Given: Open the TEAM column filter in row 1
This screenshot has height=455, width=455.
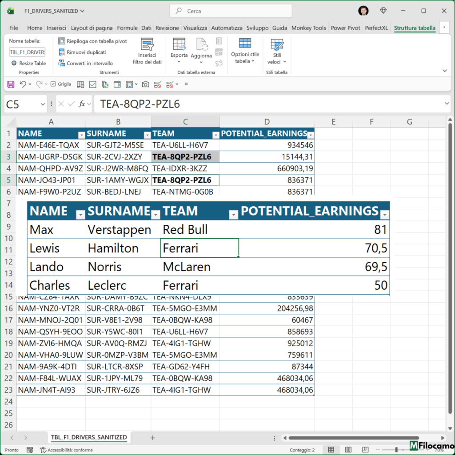Looking at the screenshot, I should click(216, 135).
